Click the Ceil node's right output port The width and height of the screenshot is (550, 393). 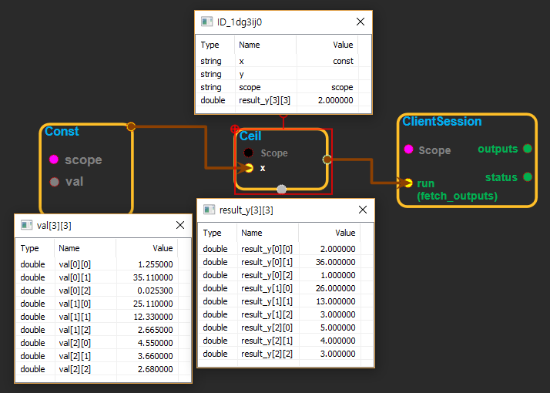(327, 160)
